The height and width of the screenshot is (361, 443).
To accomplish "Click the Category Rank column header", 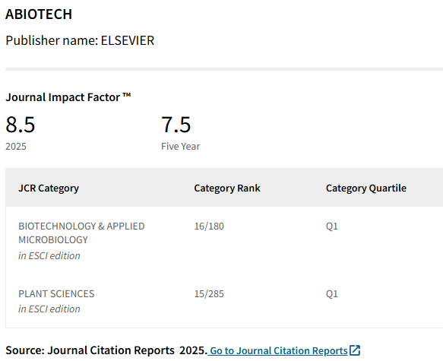I will [x=227, y=188].
